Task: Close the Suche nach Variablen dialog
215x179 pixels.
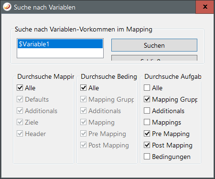Action: coord(205,7)
